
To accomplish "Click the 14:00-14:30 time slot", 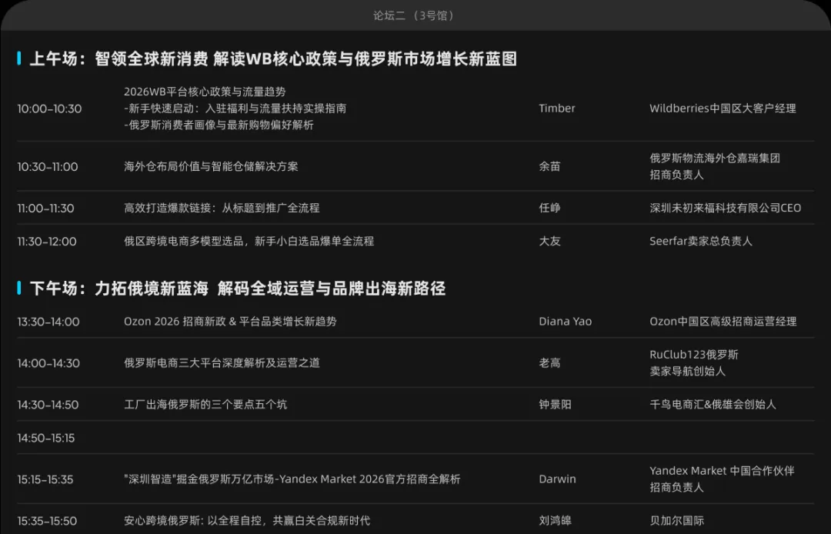I will tap(48, 363).
